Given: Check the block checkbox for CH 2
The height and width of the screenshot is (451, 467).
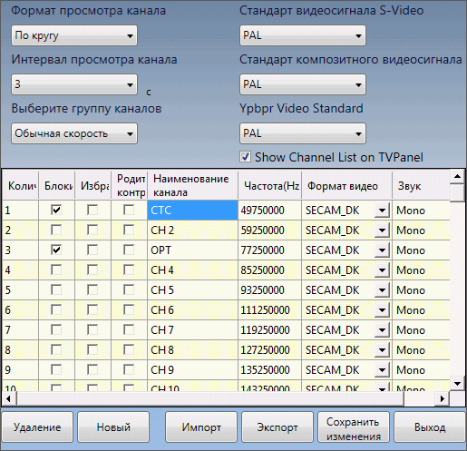Looking at the screenshot, I should point(56,230).
